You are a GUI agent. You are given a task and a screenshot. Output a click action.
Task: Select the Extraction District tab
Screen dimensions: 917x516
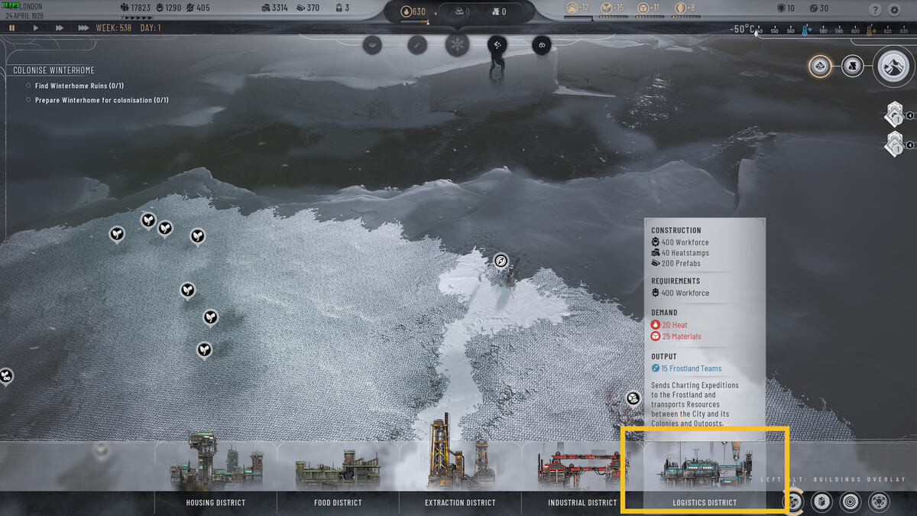click(x=460, y=502)
